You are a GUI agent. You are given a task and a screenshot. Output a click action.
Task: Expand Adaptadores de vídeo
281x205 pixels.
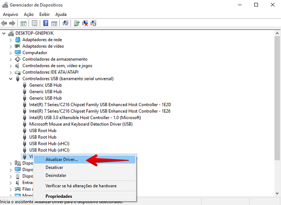tap(11, 46)
